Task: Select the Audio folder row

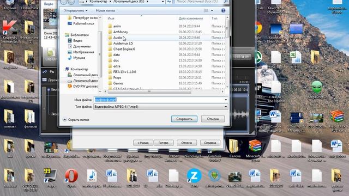Action: 166,38
